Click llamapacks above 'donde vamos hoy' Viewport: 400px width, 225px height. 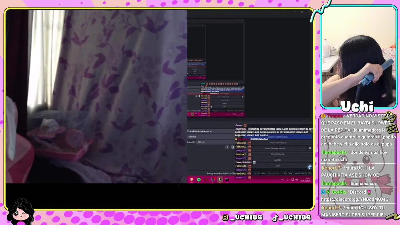coord(334,152)
